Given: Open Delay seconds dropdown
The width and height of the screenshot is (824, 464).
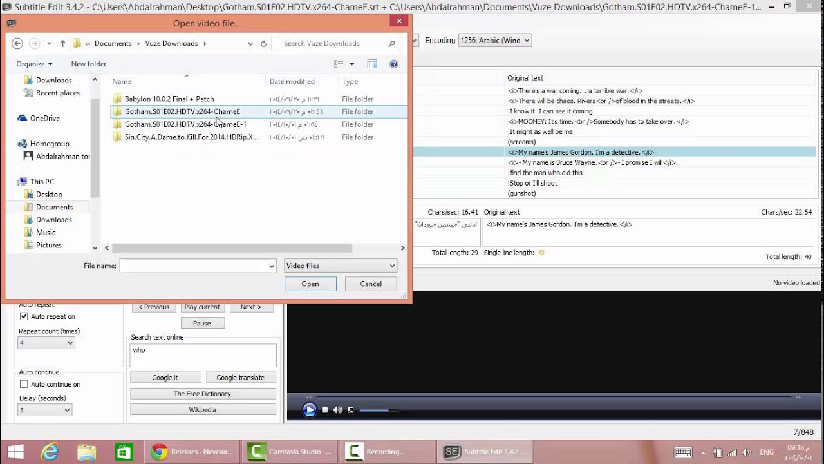Looking at the screenshot, I should pos(44,410).
